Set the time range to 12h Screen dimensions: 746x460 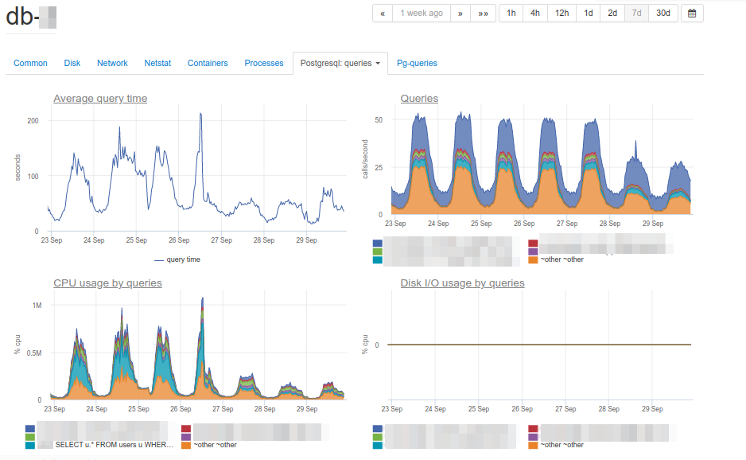561,14
